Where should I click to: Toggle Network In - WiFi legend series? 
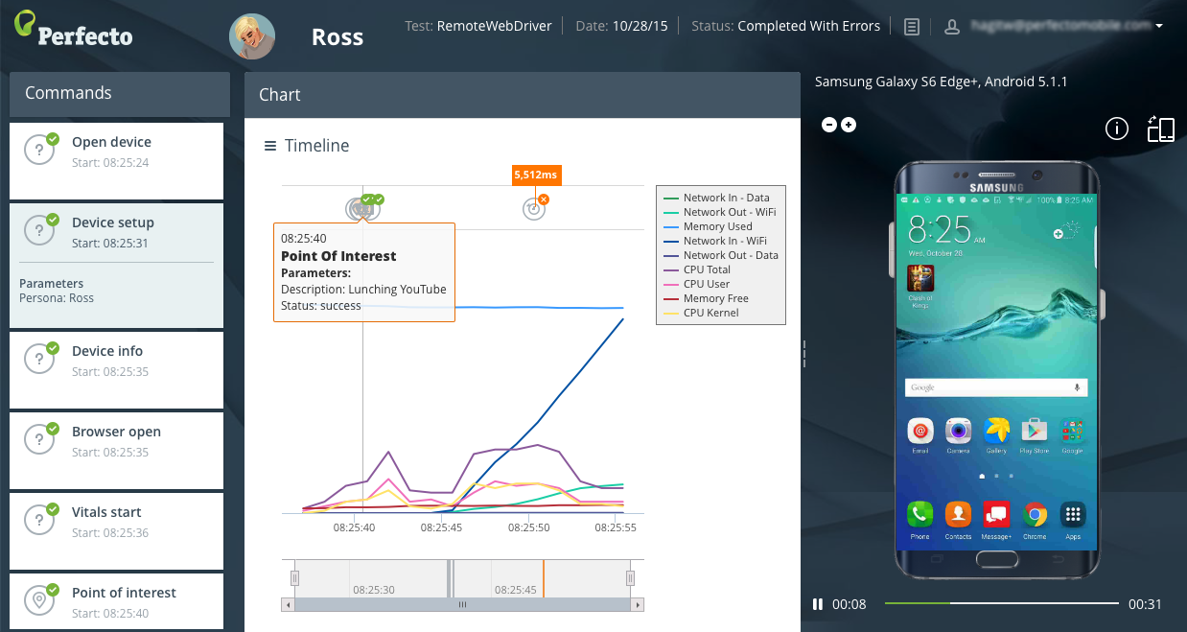pos(716,241)
